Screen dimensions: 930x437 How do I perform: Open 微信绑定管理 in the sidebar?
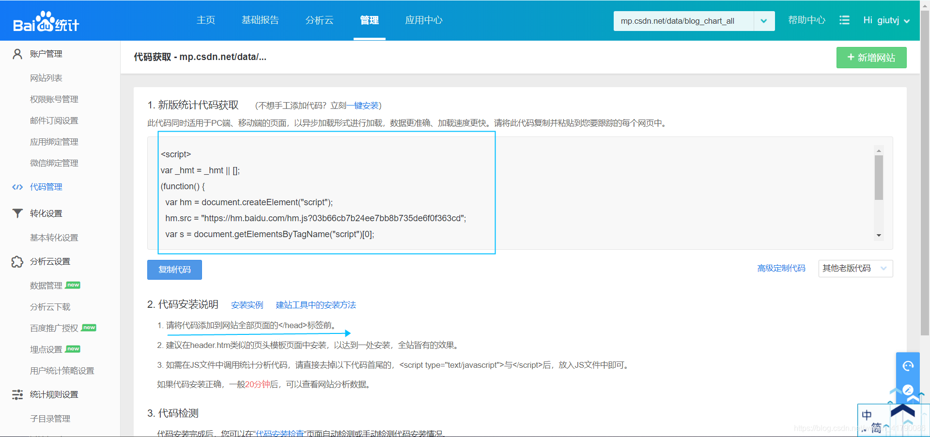click(x=54, y=163)
